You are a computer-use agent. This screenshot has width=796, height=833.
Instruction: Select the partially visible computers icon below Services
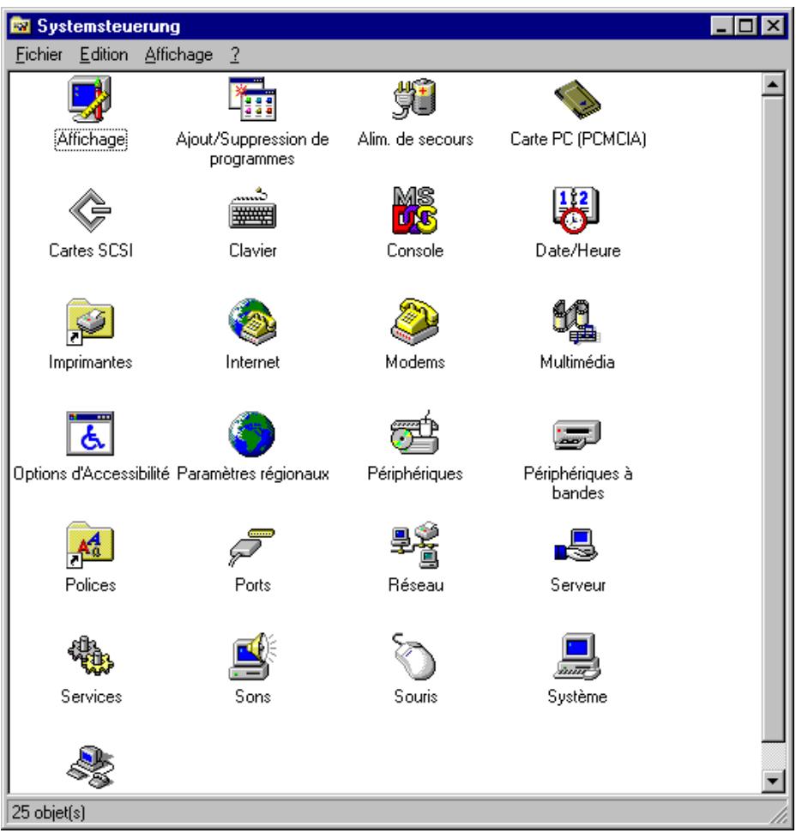pos(90,767)
